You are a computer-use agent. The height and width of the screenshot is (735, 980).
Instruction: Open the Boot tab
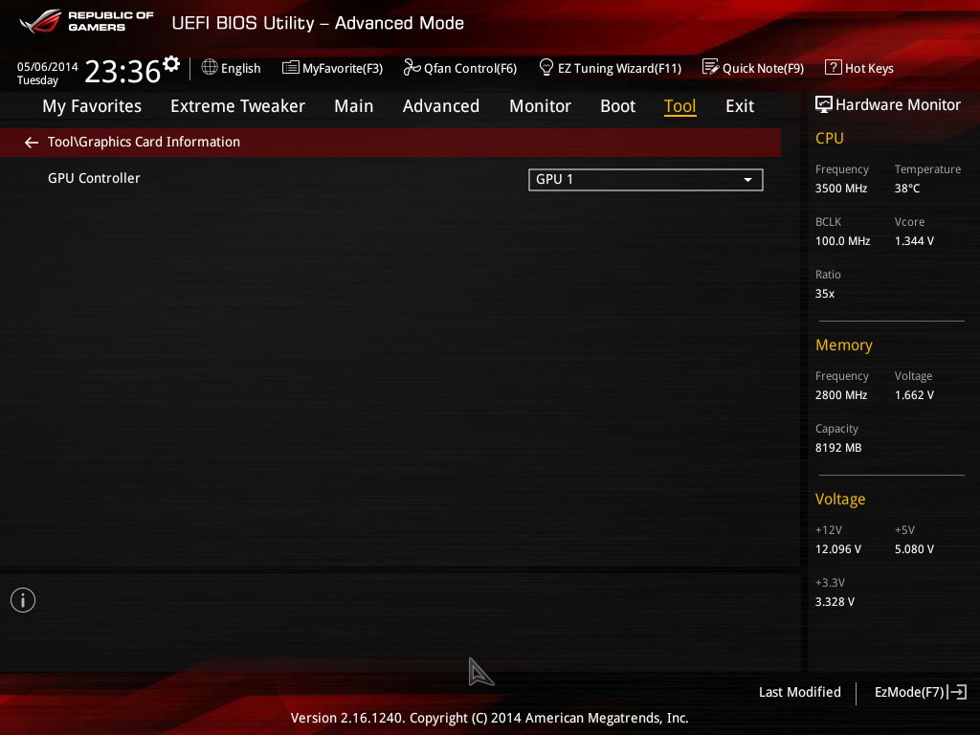[617, 106]
